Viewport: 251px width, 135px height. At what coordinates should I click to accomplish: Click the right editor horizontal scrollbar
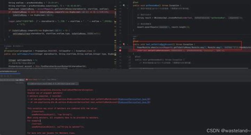click(x=188, y=68)
